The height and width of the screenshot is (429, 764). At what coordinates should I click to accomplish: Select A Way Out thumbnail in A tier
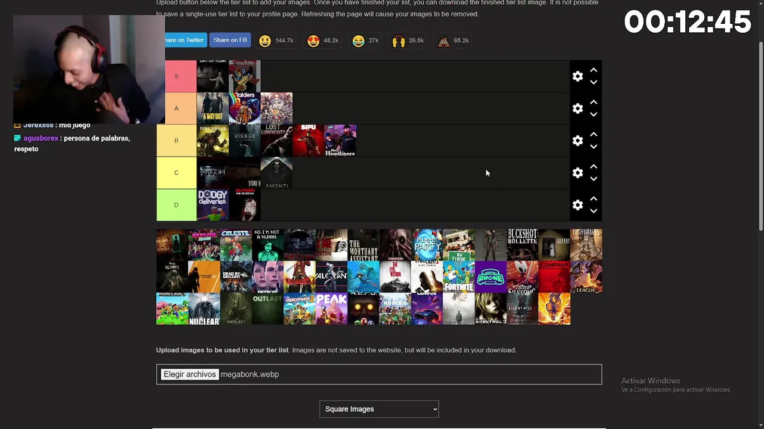coord(212,108)
